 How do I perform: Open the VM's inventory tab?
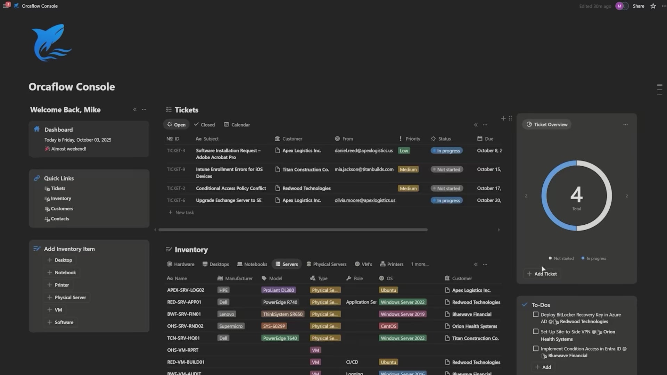363,264
